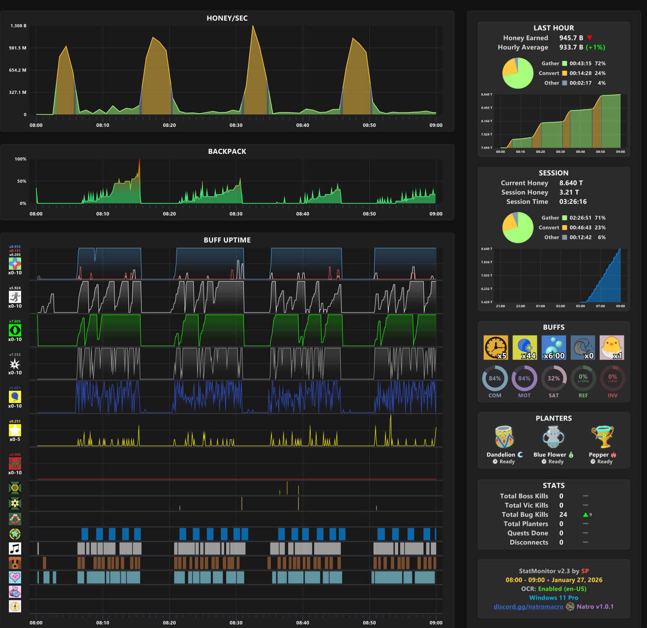647x628 pixels.
Task: Switch to the STATS panel
Action: click(554, 485)
